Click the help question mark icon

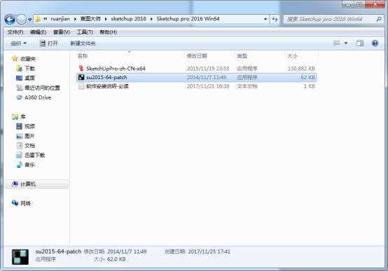click(x=375, y=43)
